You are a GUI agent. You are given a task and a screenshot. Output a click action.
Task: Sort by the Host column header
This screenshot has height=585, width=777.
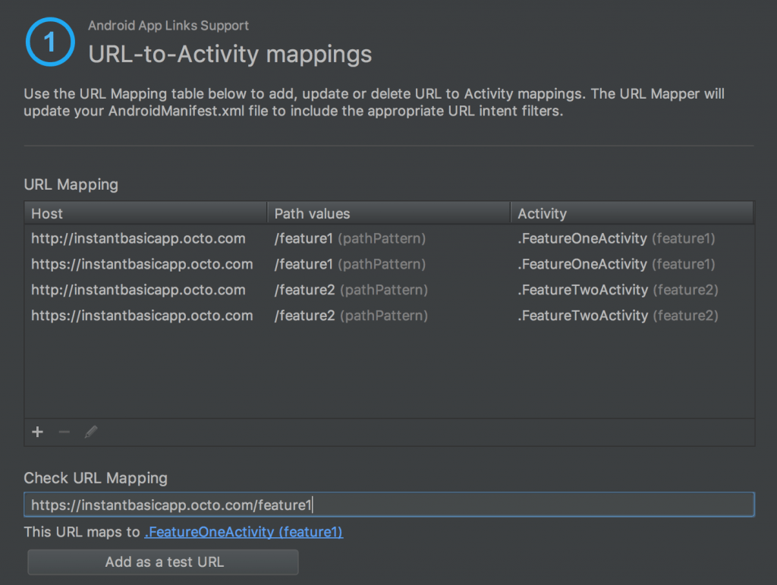(x=145, y=213)
